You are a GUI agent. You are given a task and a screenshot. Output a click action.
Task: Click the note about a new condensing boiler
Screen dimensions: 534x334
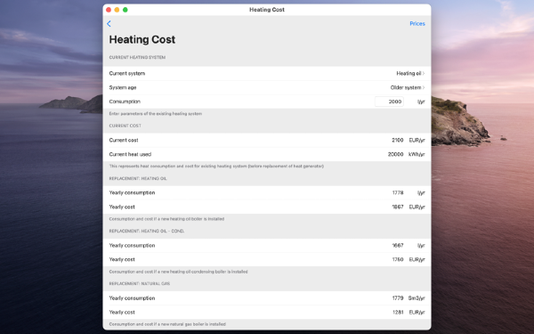pos(179,272)
